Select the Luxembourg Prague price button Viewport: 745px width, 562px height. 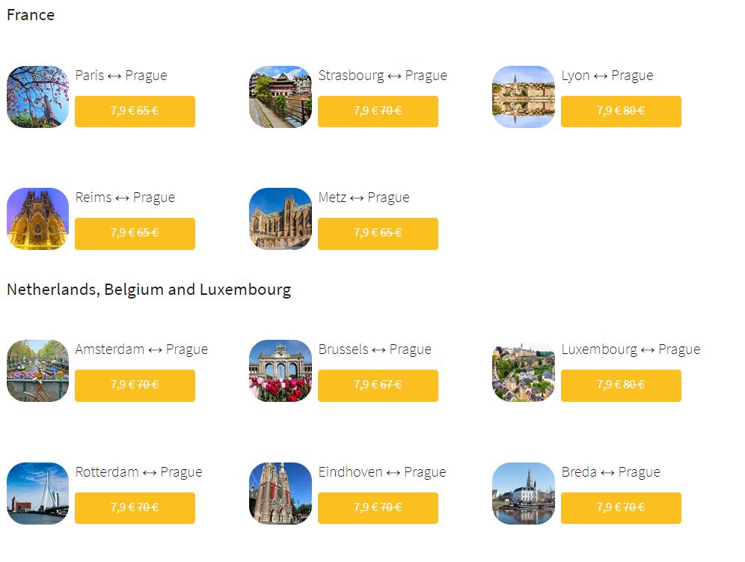[621, 385]
